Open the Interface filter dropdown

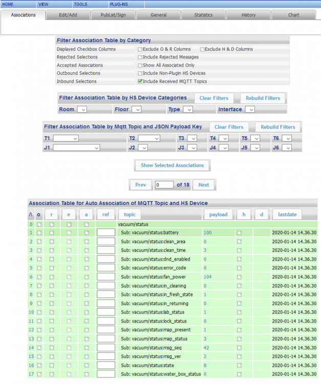(x=249, y=110)
